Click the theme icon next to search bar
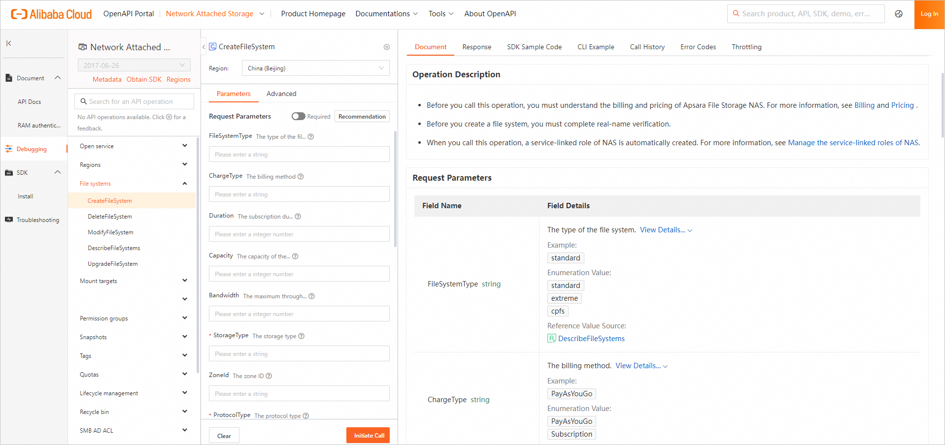The image size is (945, 445). (899, 14)
